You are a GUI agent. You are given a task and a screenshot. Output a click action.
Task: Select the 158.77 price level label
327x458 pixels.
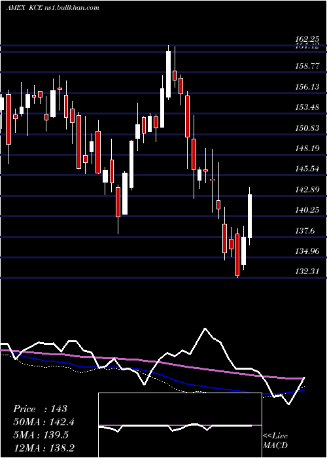click(307, 66)
